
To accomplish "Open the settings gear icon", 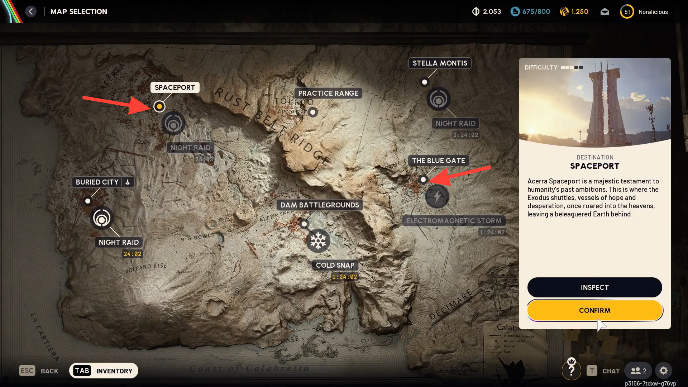I will (663, 371).
